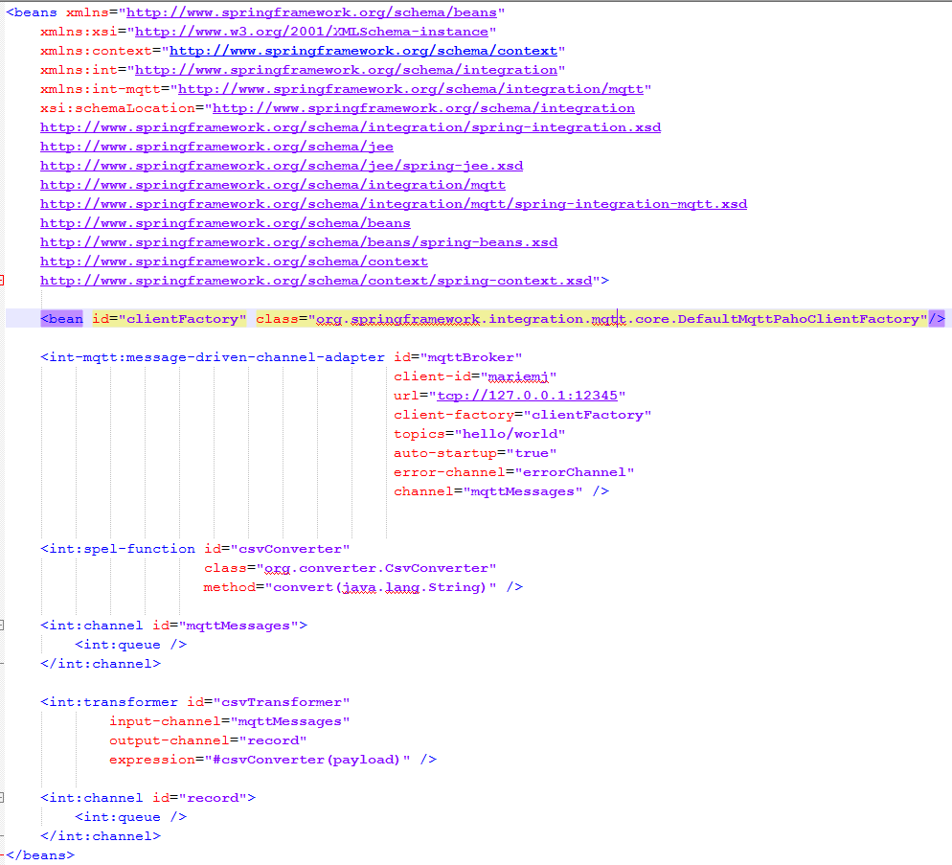Screen dimensions: 952x865
Task: Click the topics="hello/world" attribute
Action: click(480, 434)
